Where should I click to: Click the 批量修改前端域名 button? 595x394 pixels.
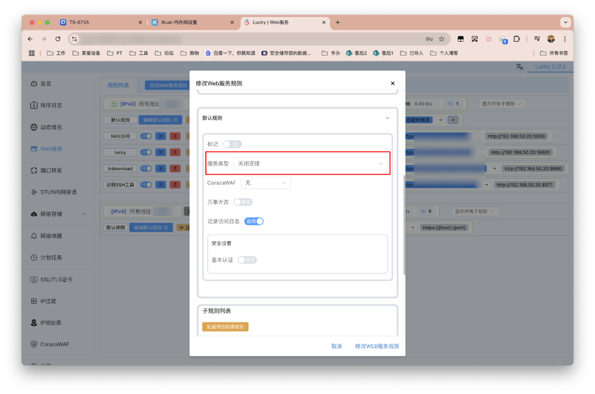tap(225, 327)
